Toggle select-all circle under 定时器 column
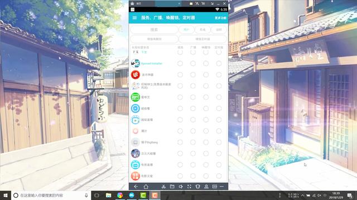 (219, 52)
